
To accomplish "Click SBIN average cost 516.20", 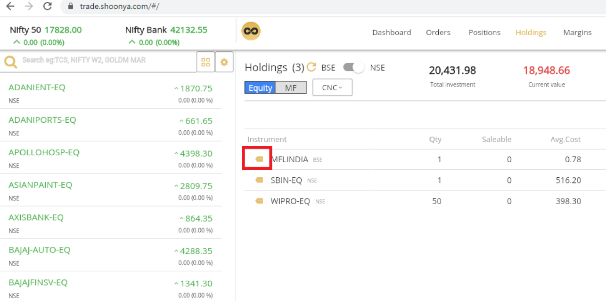I will 568,180.
